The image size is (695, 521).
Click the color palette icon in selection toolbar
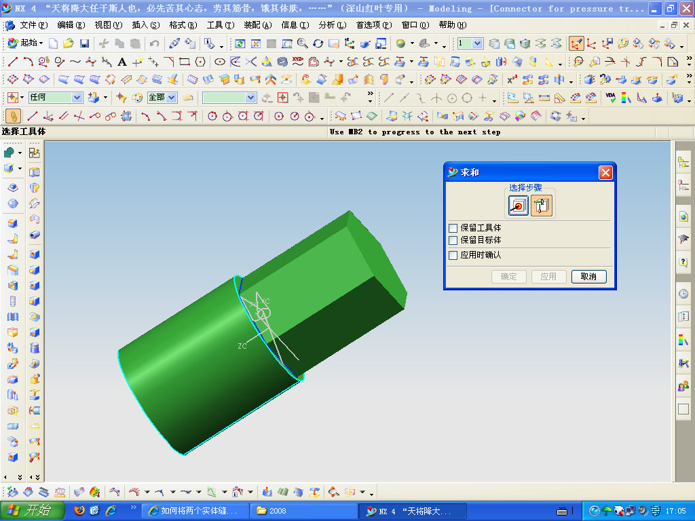(x=137, y=98)
